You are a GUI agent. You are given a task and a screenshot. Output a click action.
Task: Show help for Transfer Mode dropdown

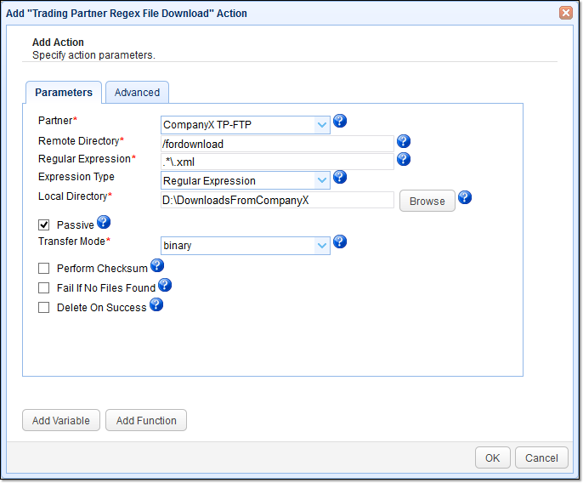pos(340,241)
